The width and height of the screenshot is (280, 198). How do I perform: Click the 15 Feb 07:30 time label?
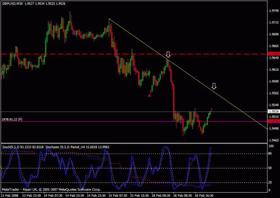click(x=118, y=195)
